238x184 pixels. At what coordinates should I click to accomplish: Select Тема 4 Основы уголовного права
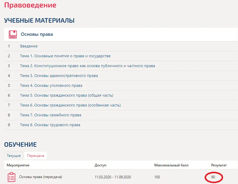point(51,86)
